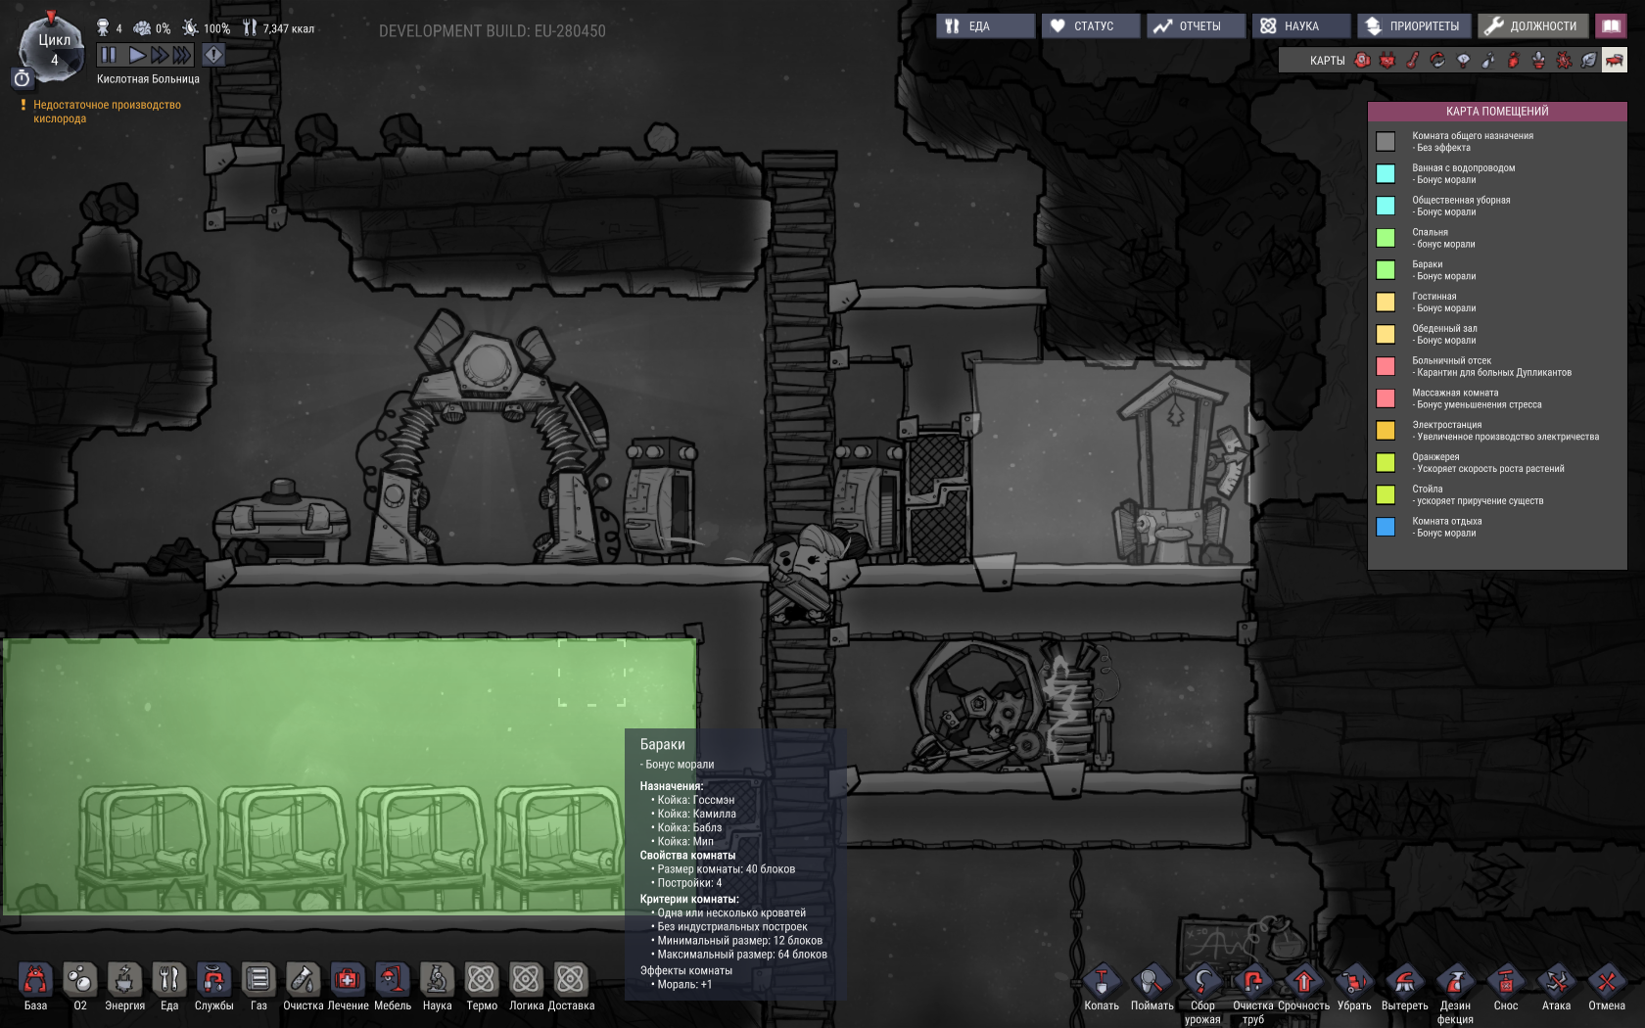Toggle the power overlay map

point(1387,61)
